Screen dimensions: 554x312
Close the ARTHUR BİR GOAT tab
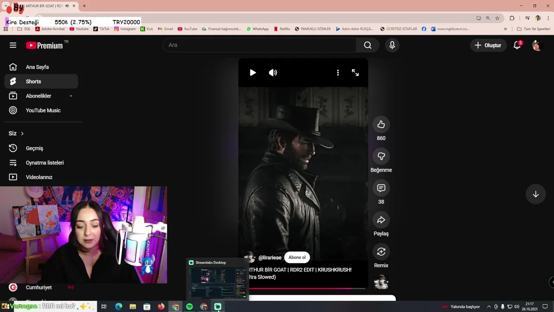click(x=74, y=6)
